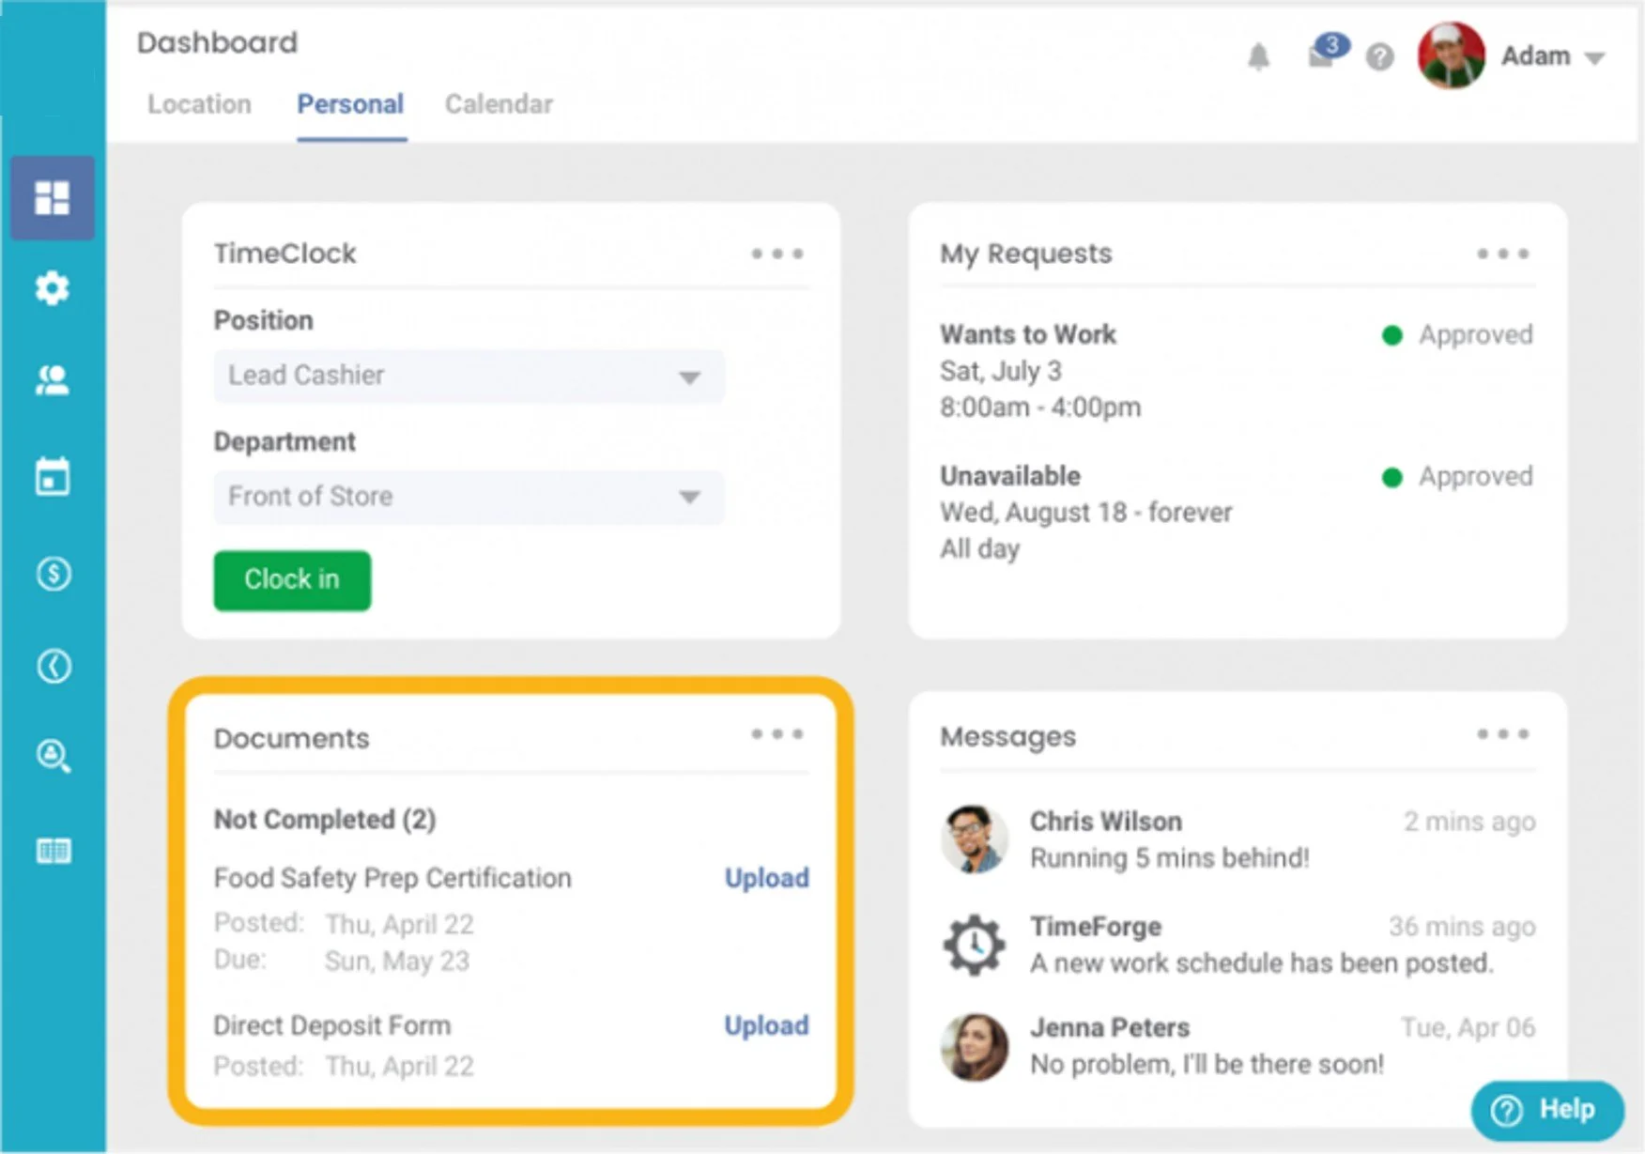Image resolution: width=1645 pixels, height=1154 pixels.
Task: Open the clock history icon in sidebar
Action: point(54,666)
